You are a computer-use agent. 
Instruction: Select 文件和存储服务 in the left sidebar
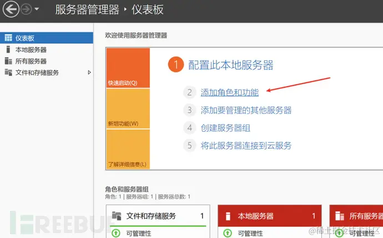(x=47, y=73)
